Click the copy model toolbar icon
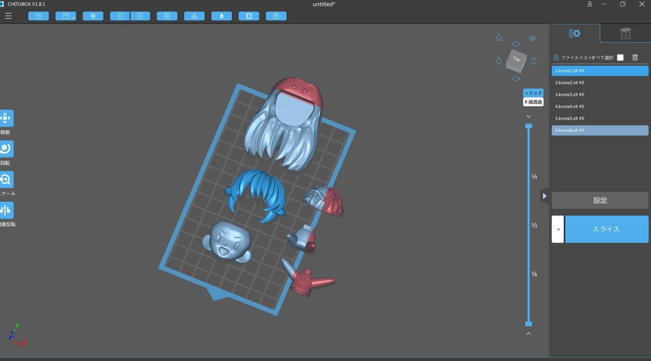This screenshot has width=651, height=361. click(167, 16)
